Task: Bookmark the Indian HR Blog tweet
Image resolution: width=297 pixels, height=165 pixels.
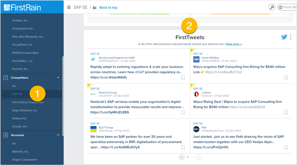Action: pyautogui.click(x=286, y=77)
